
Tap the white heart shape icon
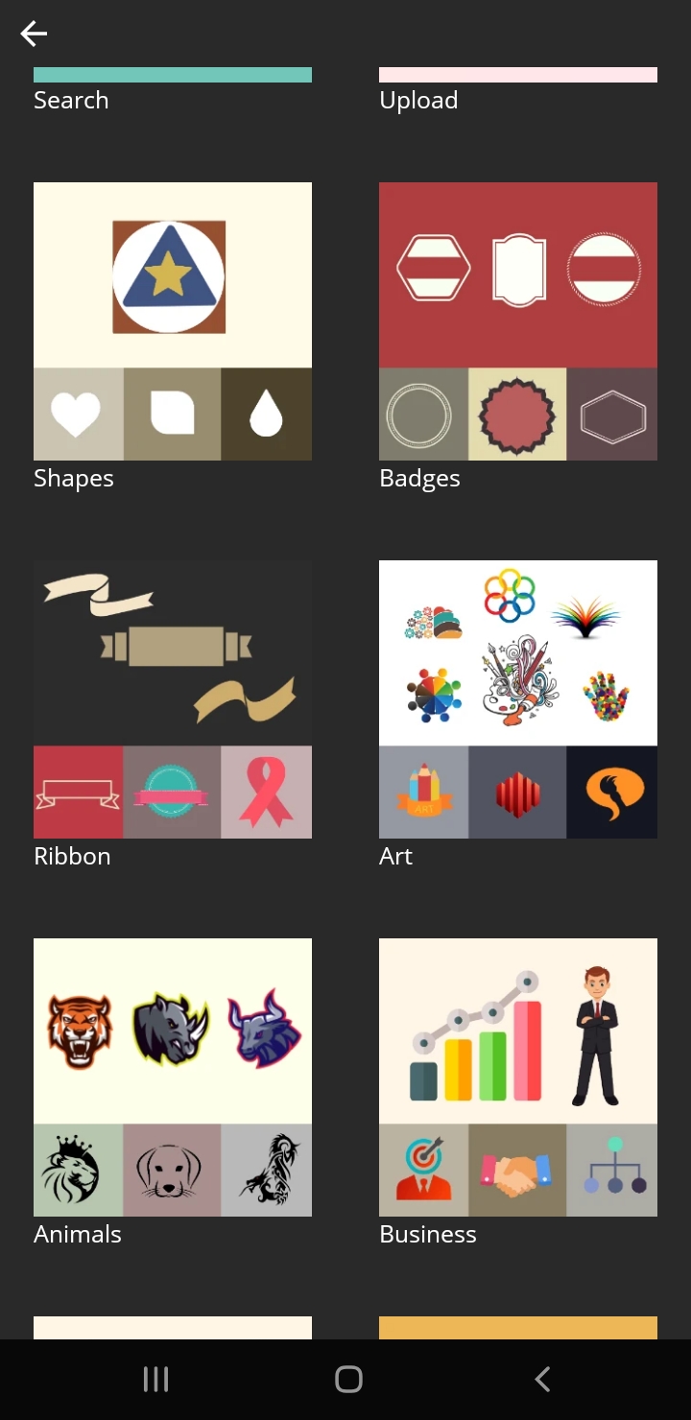coord(77,414)
